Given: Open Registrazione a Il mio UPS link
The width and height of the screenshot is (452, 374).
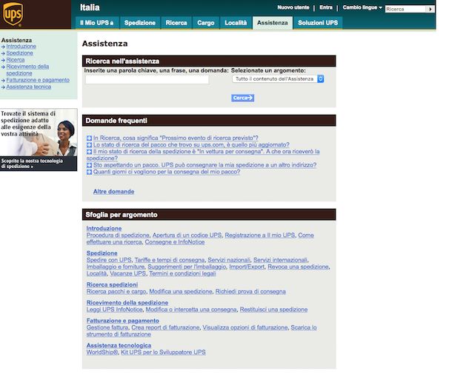Looking at the screenshot, I should pos(260,235).
